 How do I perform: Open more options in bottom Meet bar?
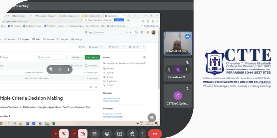[143, 134]
